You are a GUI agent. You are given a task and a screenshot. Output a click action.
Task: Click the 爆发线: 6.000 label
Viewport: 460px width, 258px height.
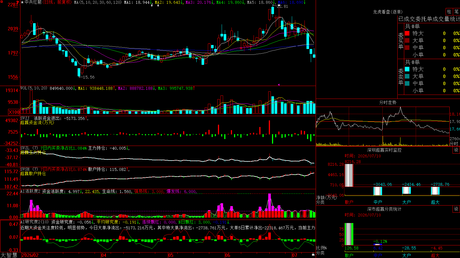181,191
